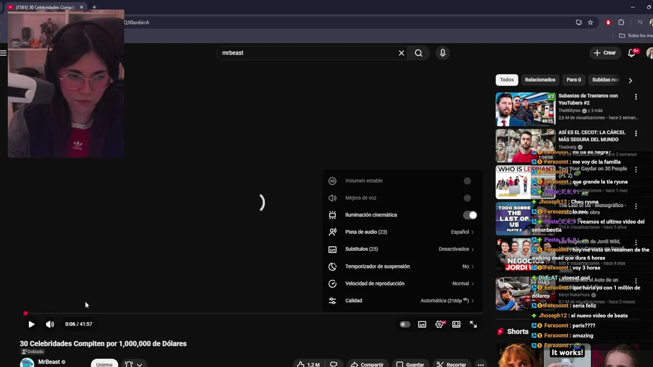The image size is (653, 367).
Task: Click the 0:06 / 41:57 time display
Action: 79,324
